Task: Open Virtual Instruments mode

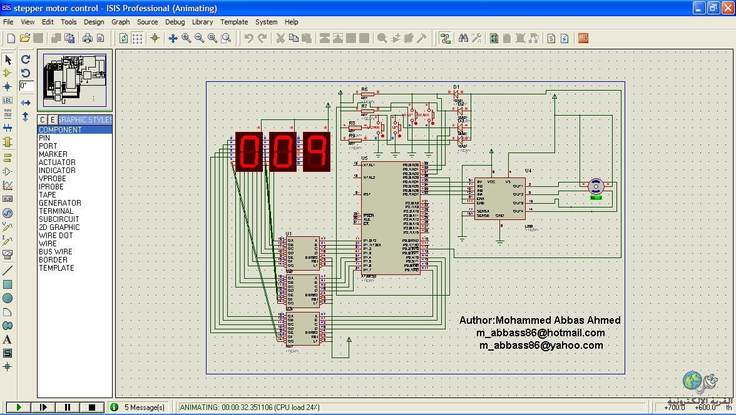Action: (8, 254)
